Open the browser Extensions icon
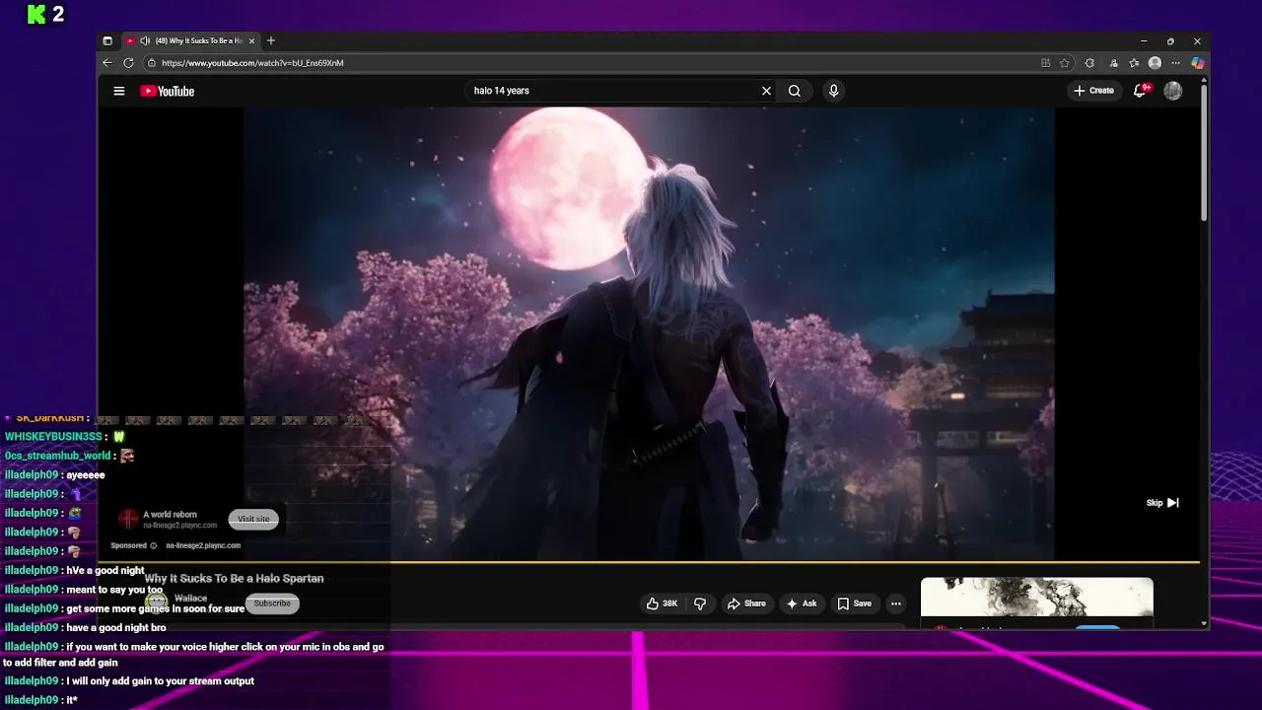 tap(1089, 63)
